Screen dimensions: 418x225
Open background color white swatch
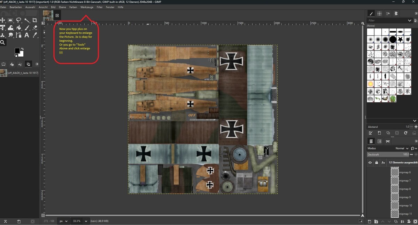point(22,54)
